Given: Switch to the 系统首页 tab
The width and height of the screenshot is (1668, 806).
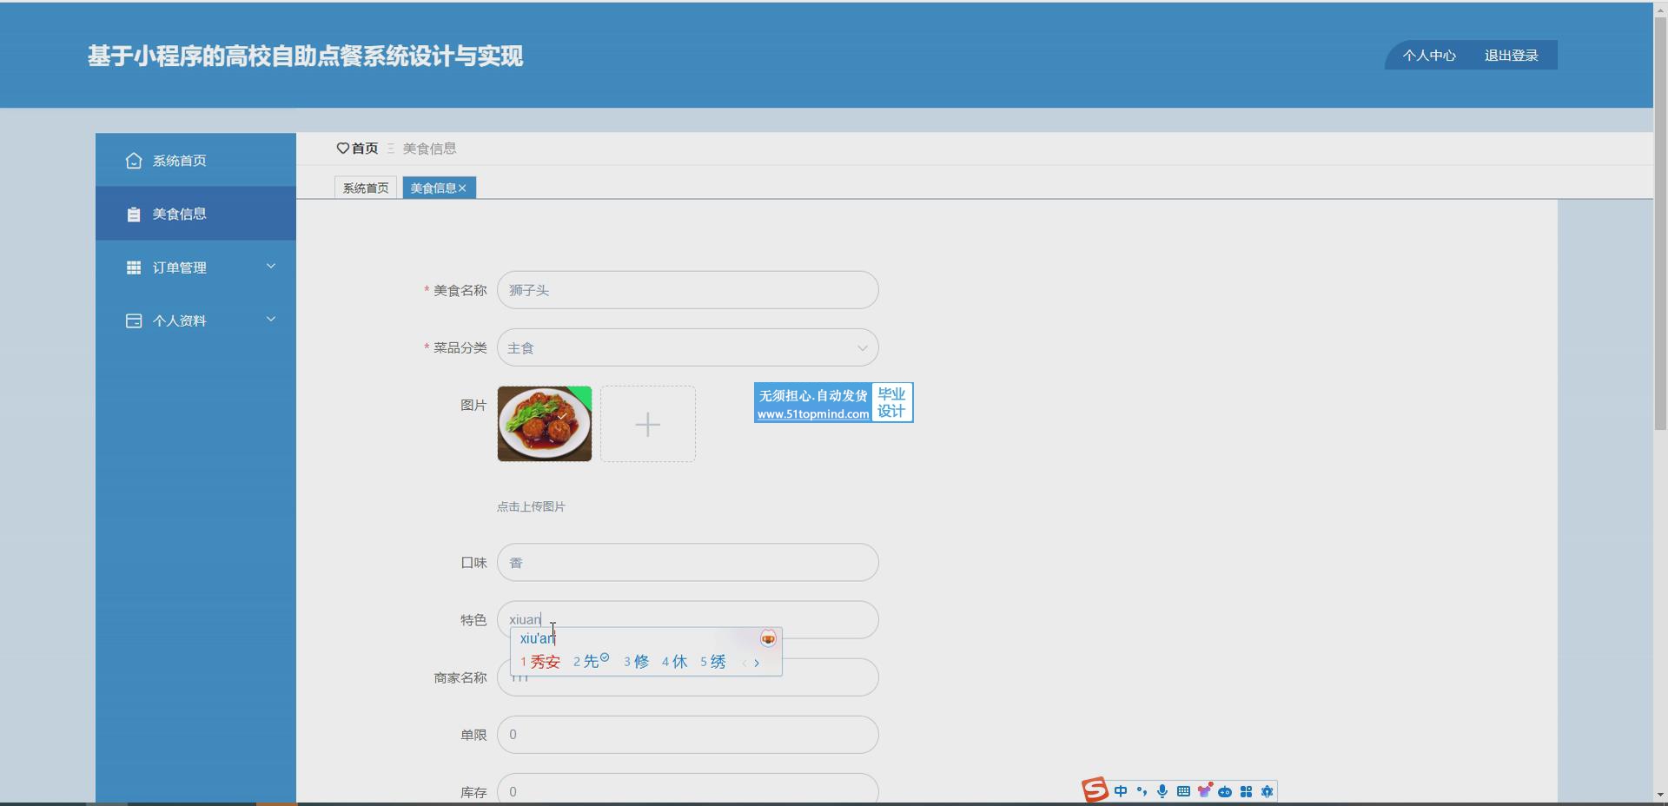Looking at the screenshot, I should pyautogui.click(x=366, y=188).
